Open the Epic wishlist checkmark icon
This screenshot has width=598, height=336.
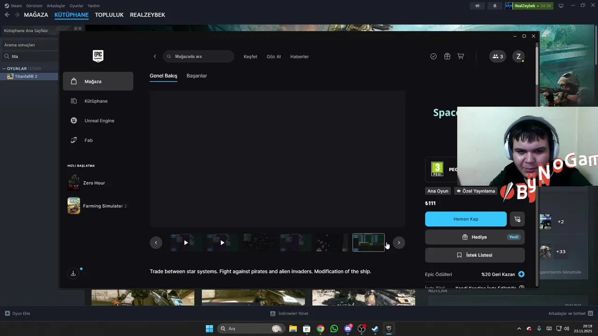[434, 56]
